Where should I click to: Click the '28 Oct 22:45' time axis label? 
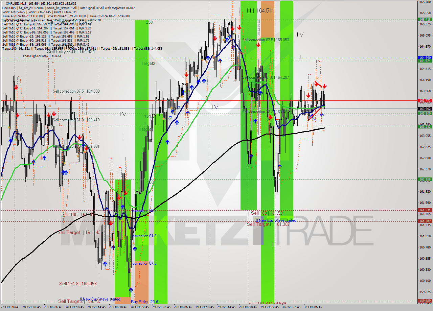click(139, 308)
